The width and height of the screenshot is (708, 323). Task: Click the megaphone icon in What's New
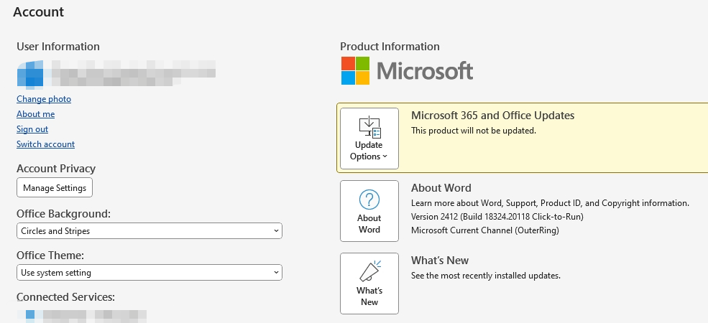[x=369, y=271]
